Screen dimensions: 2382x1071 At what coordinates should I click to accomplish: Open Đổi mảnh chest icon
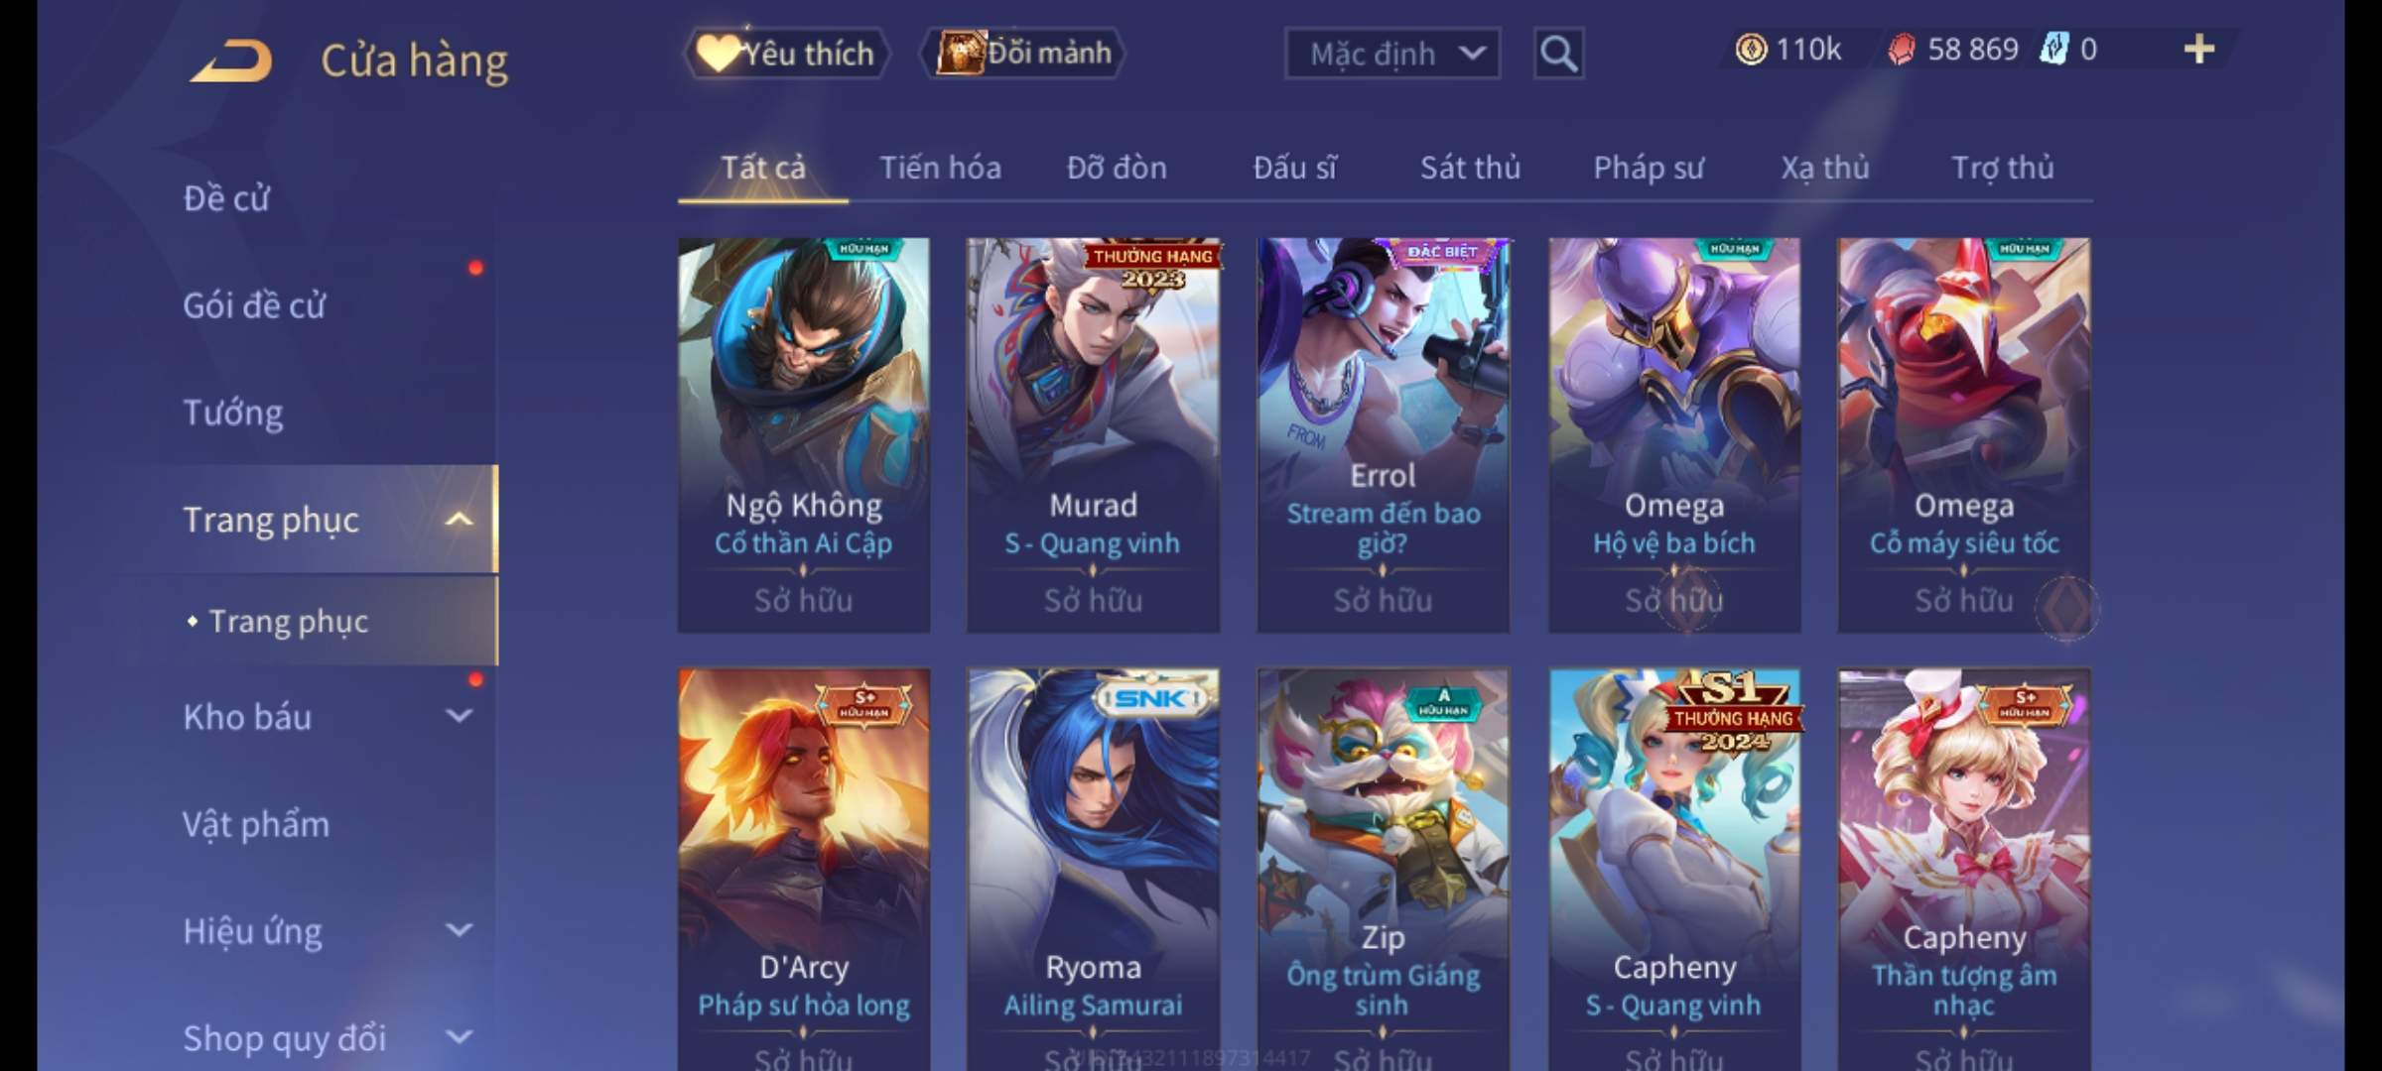tap(1023, 53)
